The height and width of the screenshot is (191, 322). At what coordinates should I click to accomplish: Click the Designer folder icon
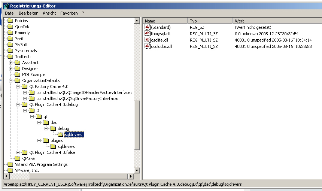tap(18, 69)
